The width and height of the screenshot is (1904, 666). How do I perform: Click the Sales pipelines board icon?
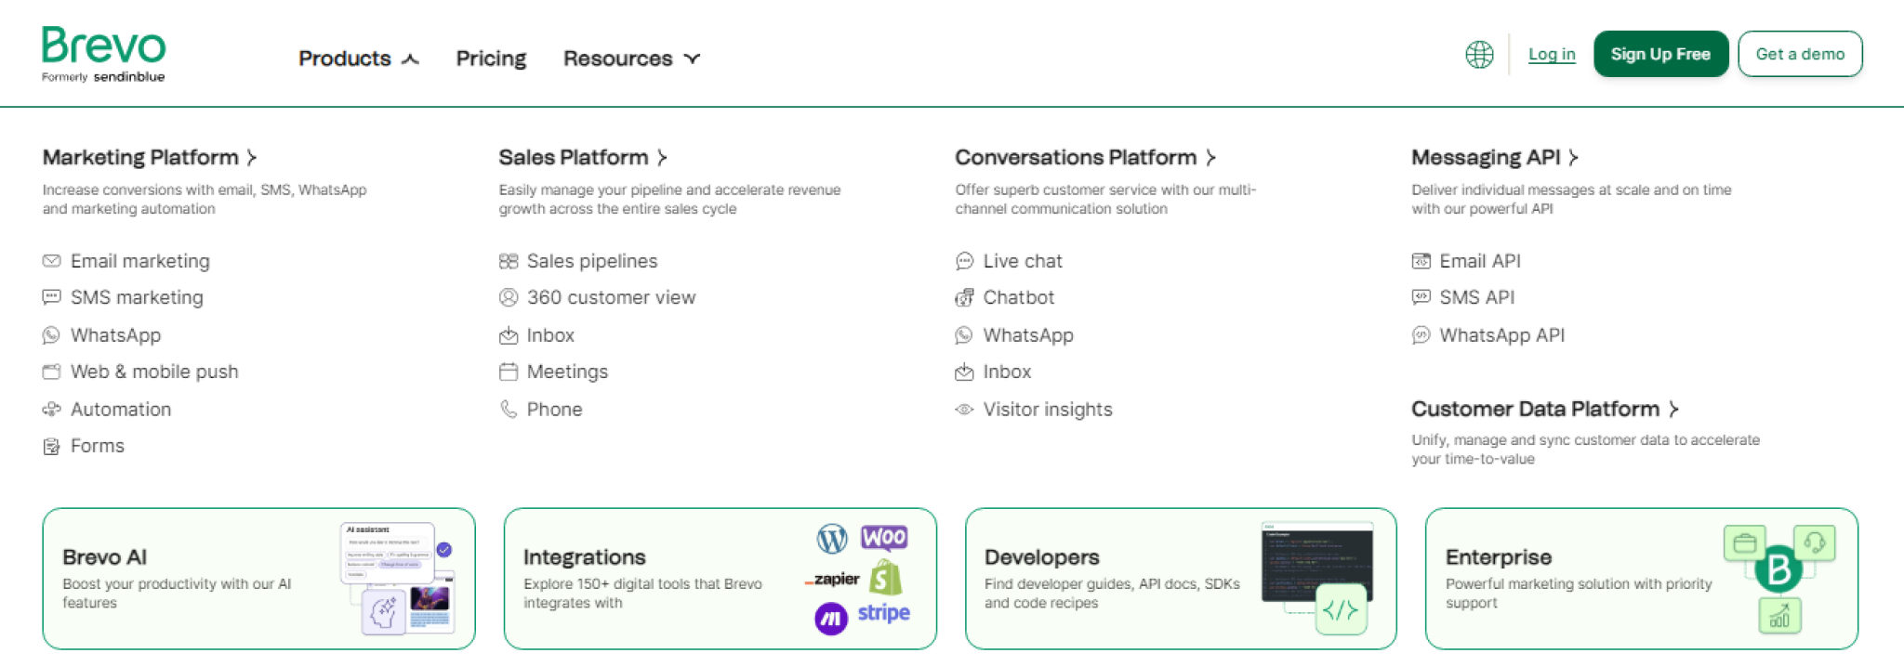[x=508, y=261]
